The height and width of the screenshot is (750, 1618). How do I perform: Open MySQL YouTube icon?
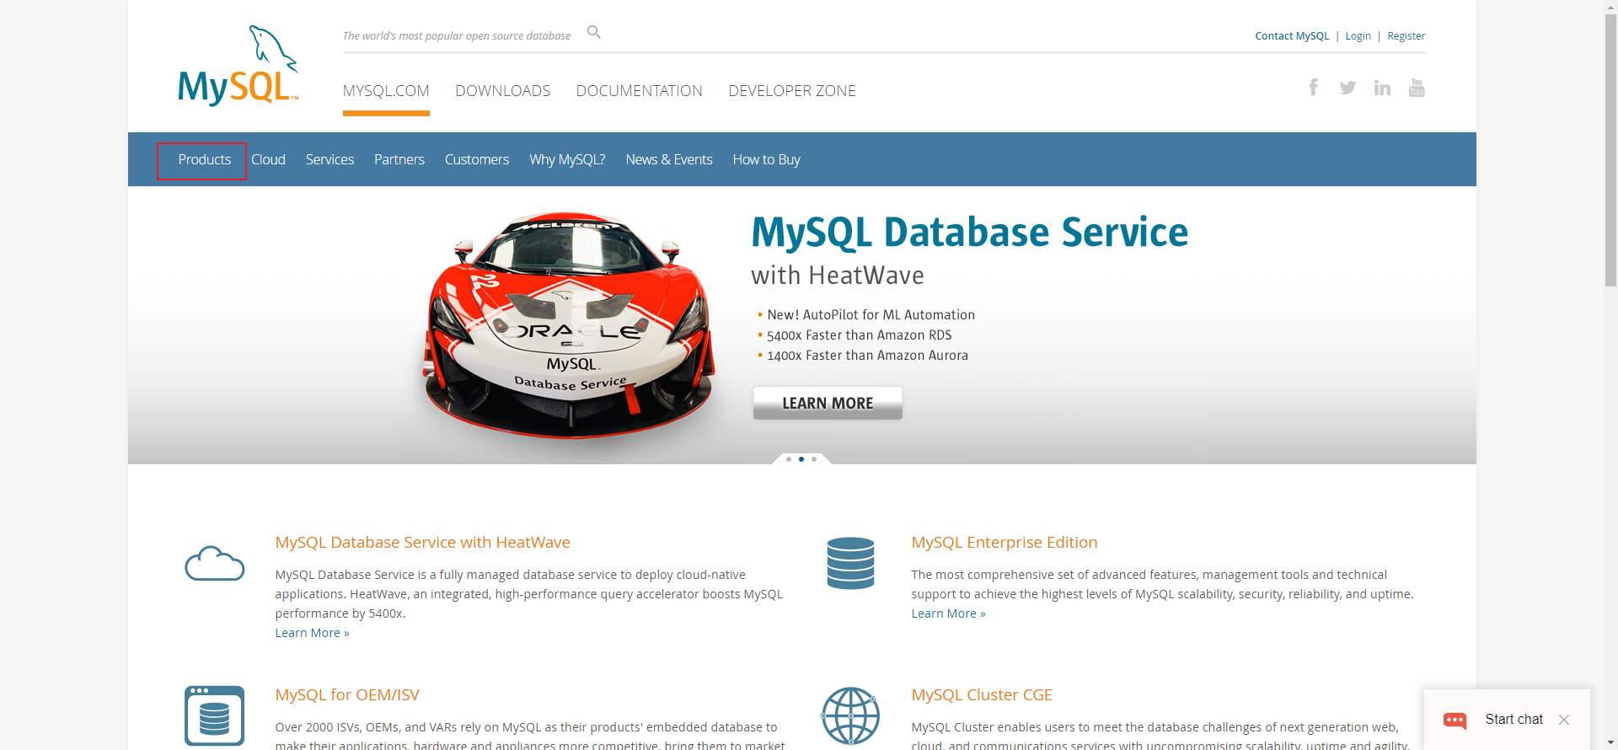[1417, 88]
